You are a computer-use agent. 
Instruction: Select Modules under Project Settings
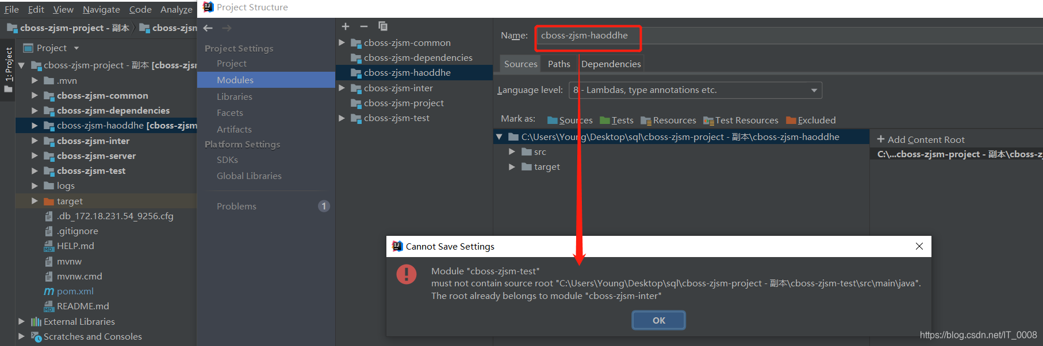click(x=266, y=80)
